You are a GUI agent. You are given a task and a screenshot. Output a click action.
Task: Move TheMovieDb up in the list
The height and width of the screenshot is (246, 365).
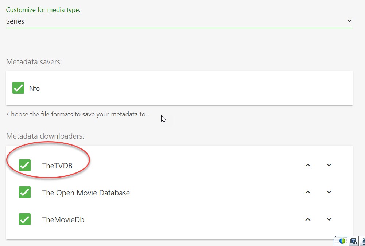(308, 219)
